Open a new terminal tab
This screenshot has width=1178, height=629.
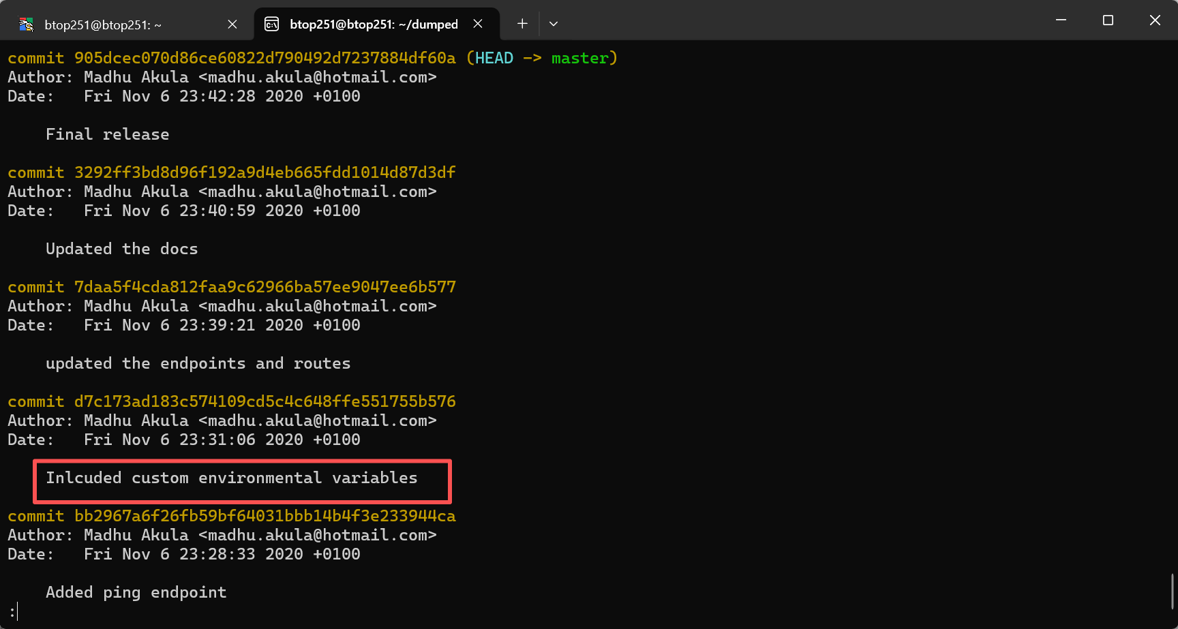522,24
